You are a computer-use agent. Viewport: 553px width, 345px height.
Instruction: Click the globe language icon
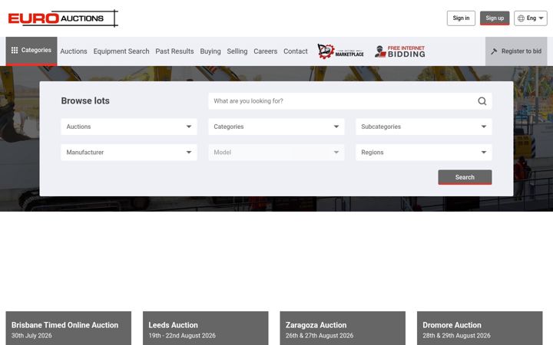point(521,18)
